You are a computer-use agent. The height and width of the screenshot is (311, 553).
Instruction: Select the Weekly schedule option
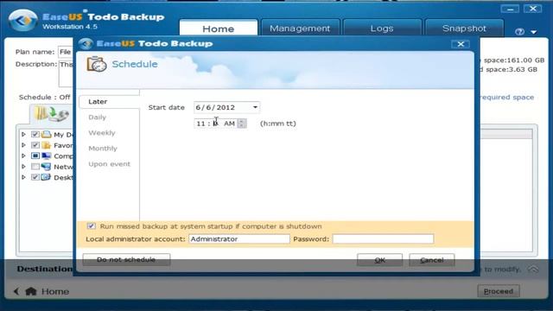[x=102, y=132]
